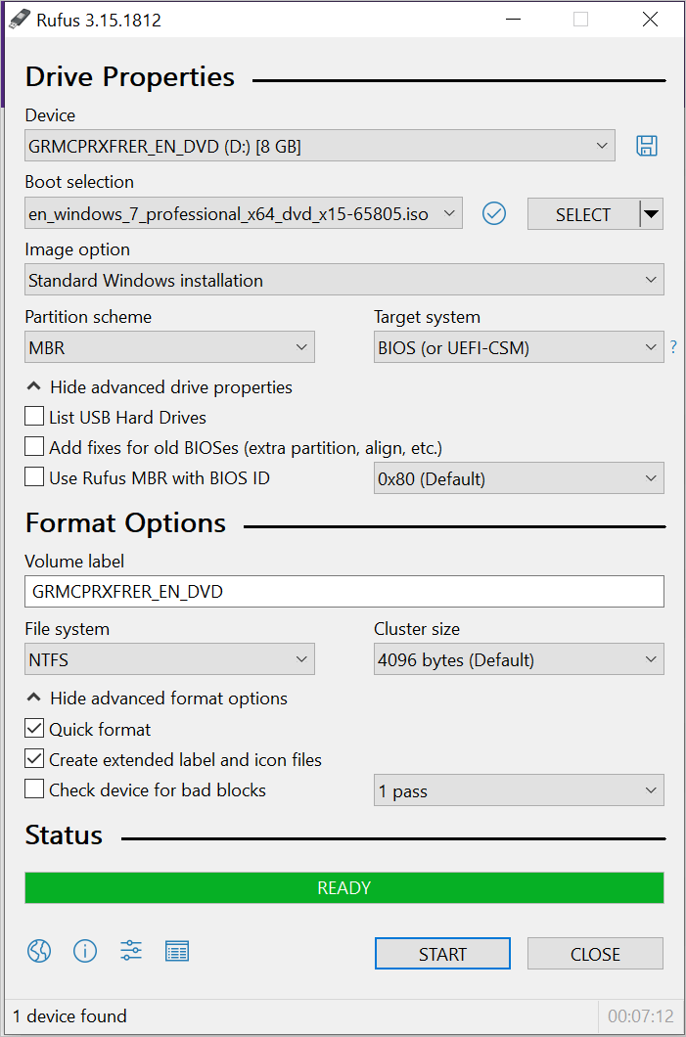Open the language selection globe icon
The height and width of the screenshot is (1037, 686).
pos(38,950)
